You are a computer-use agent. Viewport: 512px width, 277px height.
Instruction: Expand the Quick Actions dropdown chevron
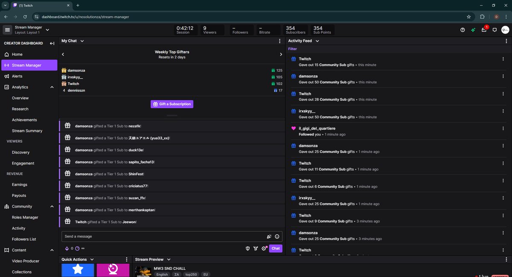(x=92, y=260)
